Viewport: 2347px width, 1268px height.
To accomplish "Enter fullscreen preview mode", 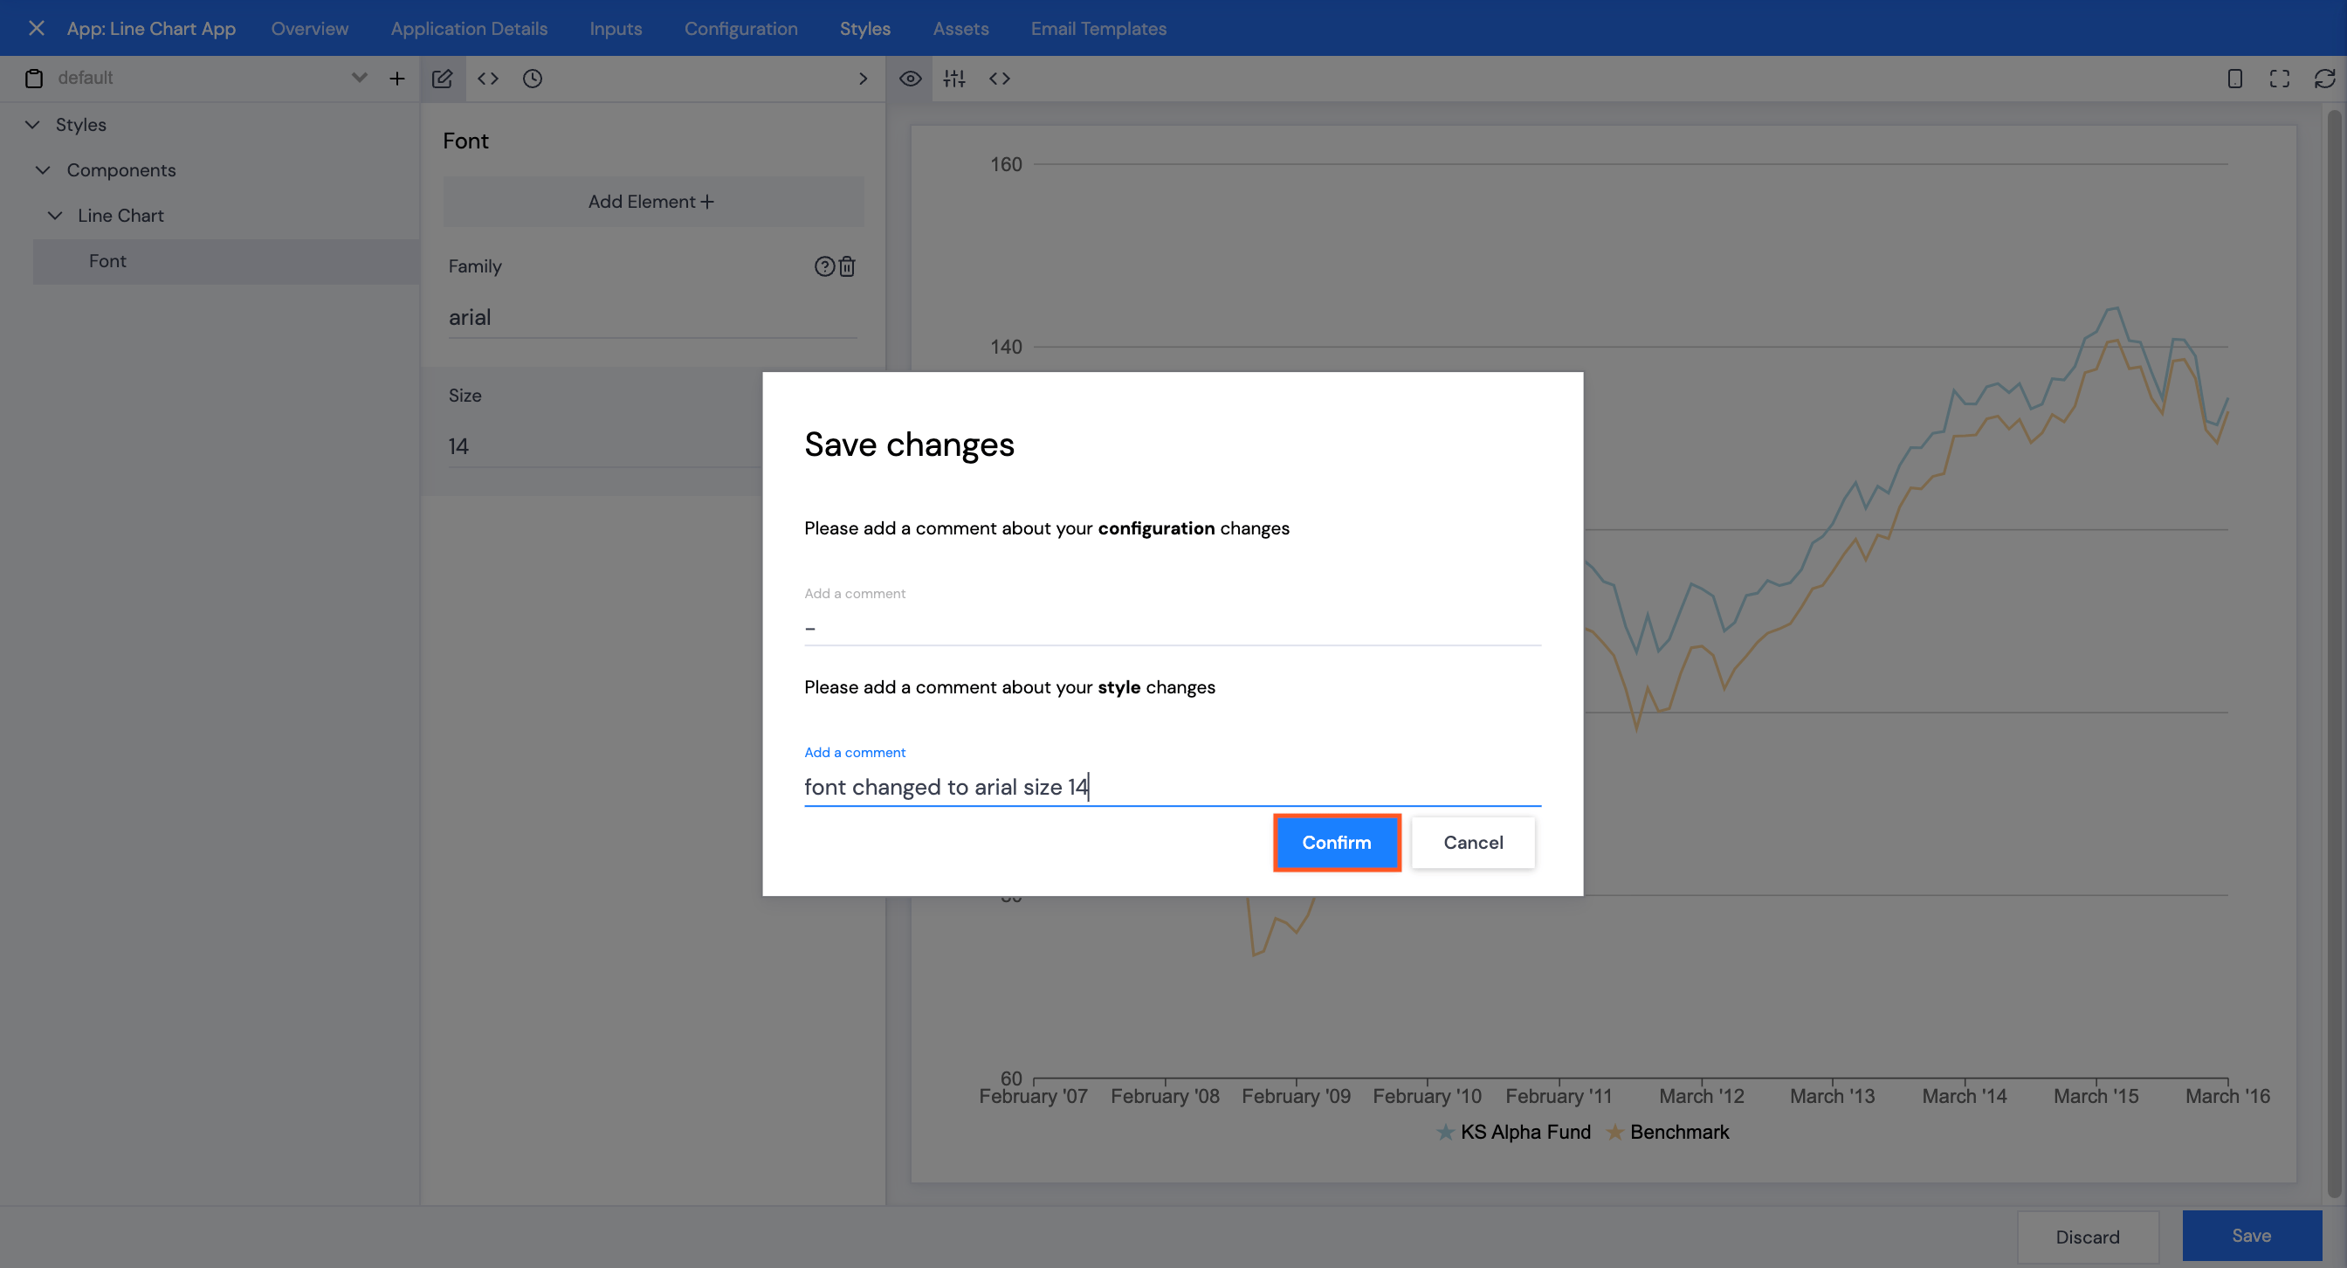I will [x=2279, y=79].
